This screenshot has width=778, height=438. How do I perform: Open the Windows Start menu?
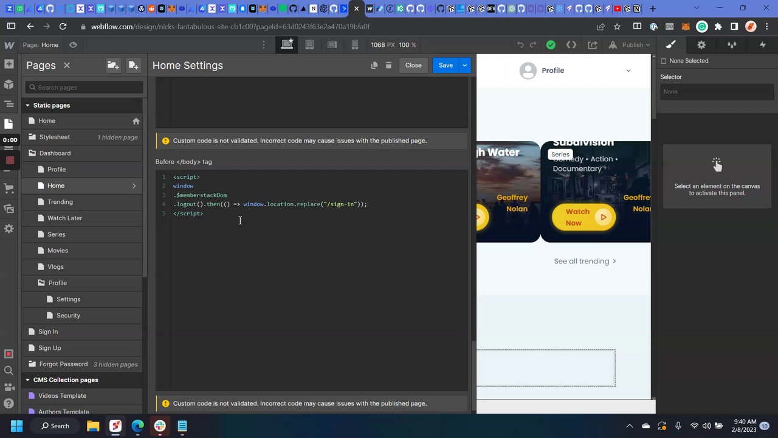click(x=16, y=426)
